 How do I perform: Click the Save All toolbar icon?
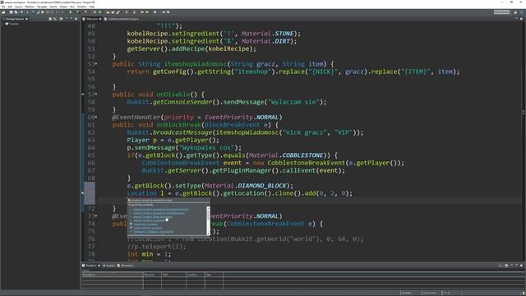point(16,12)
